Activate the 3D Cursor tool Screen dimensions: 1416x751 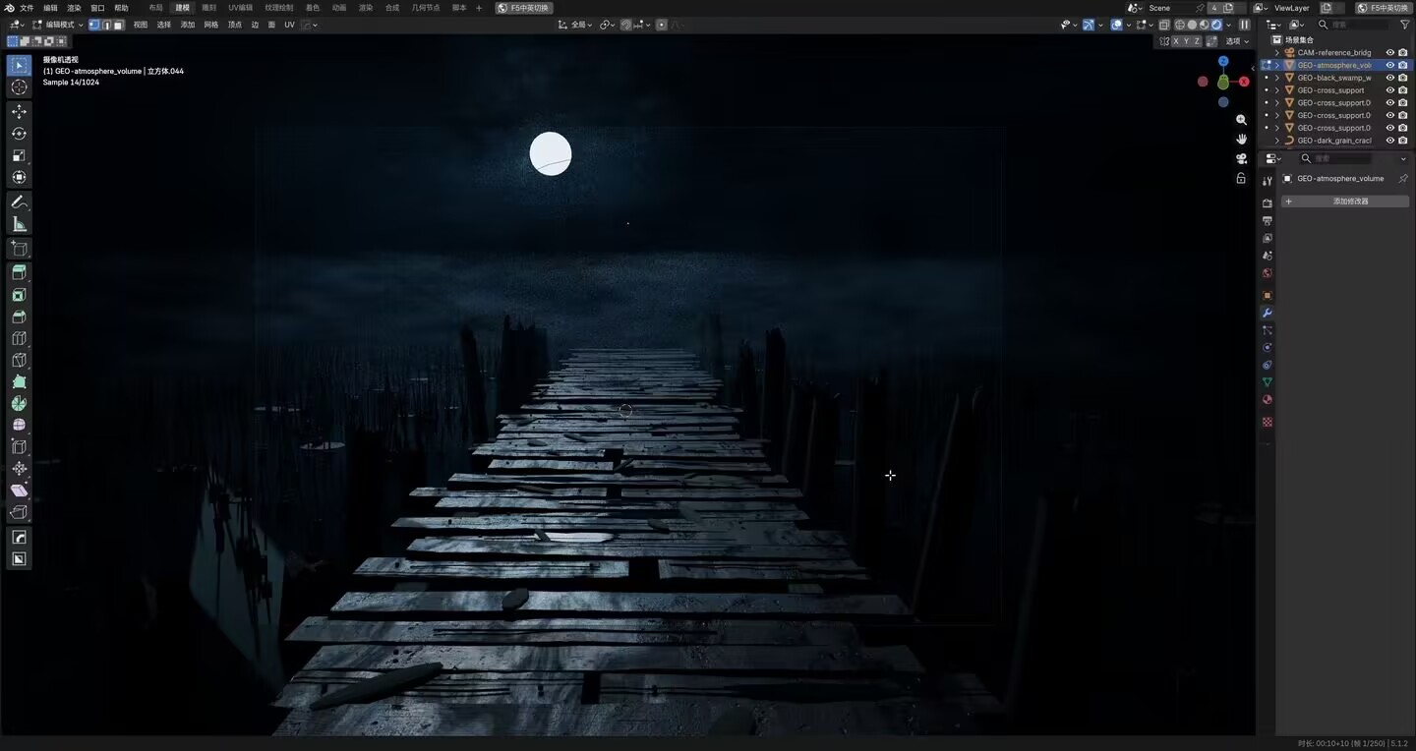pos(19,87)
